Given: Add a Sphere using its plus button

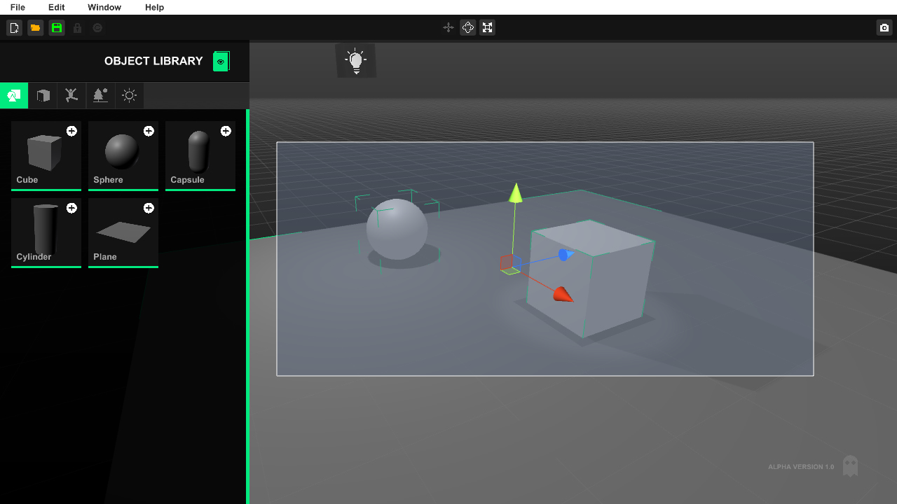Looking at the screenshot, I should (149, 131).
